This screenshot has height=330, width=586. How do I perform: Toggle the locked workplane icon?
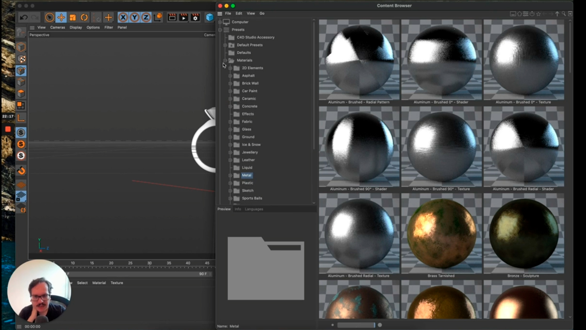click(x=21, y=196)
